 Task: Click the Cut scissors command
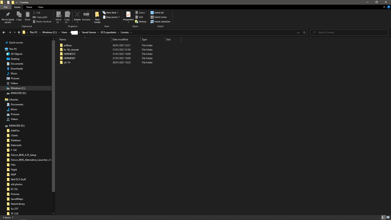(x=36, y=13)
